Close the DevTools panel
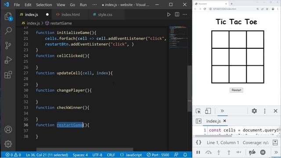The width and height of the screenshot is (281, 158). (x=276, y=111)
